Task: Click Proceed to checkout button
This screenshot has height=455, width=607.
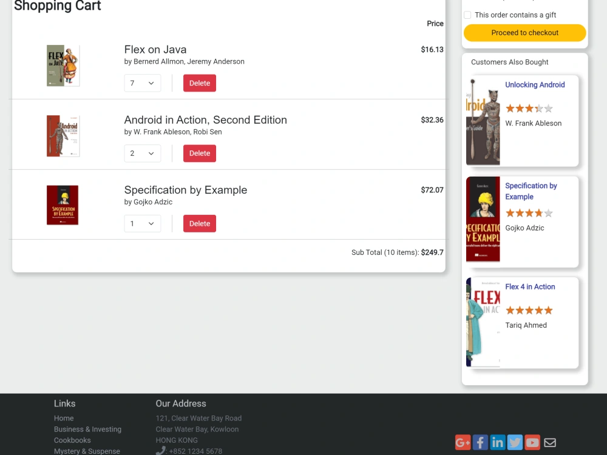Action: coord(525,33)
